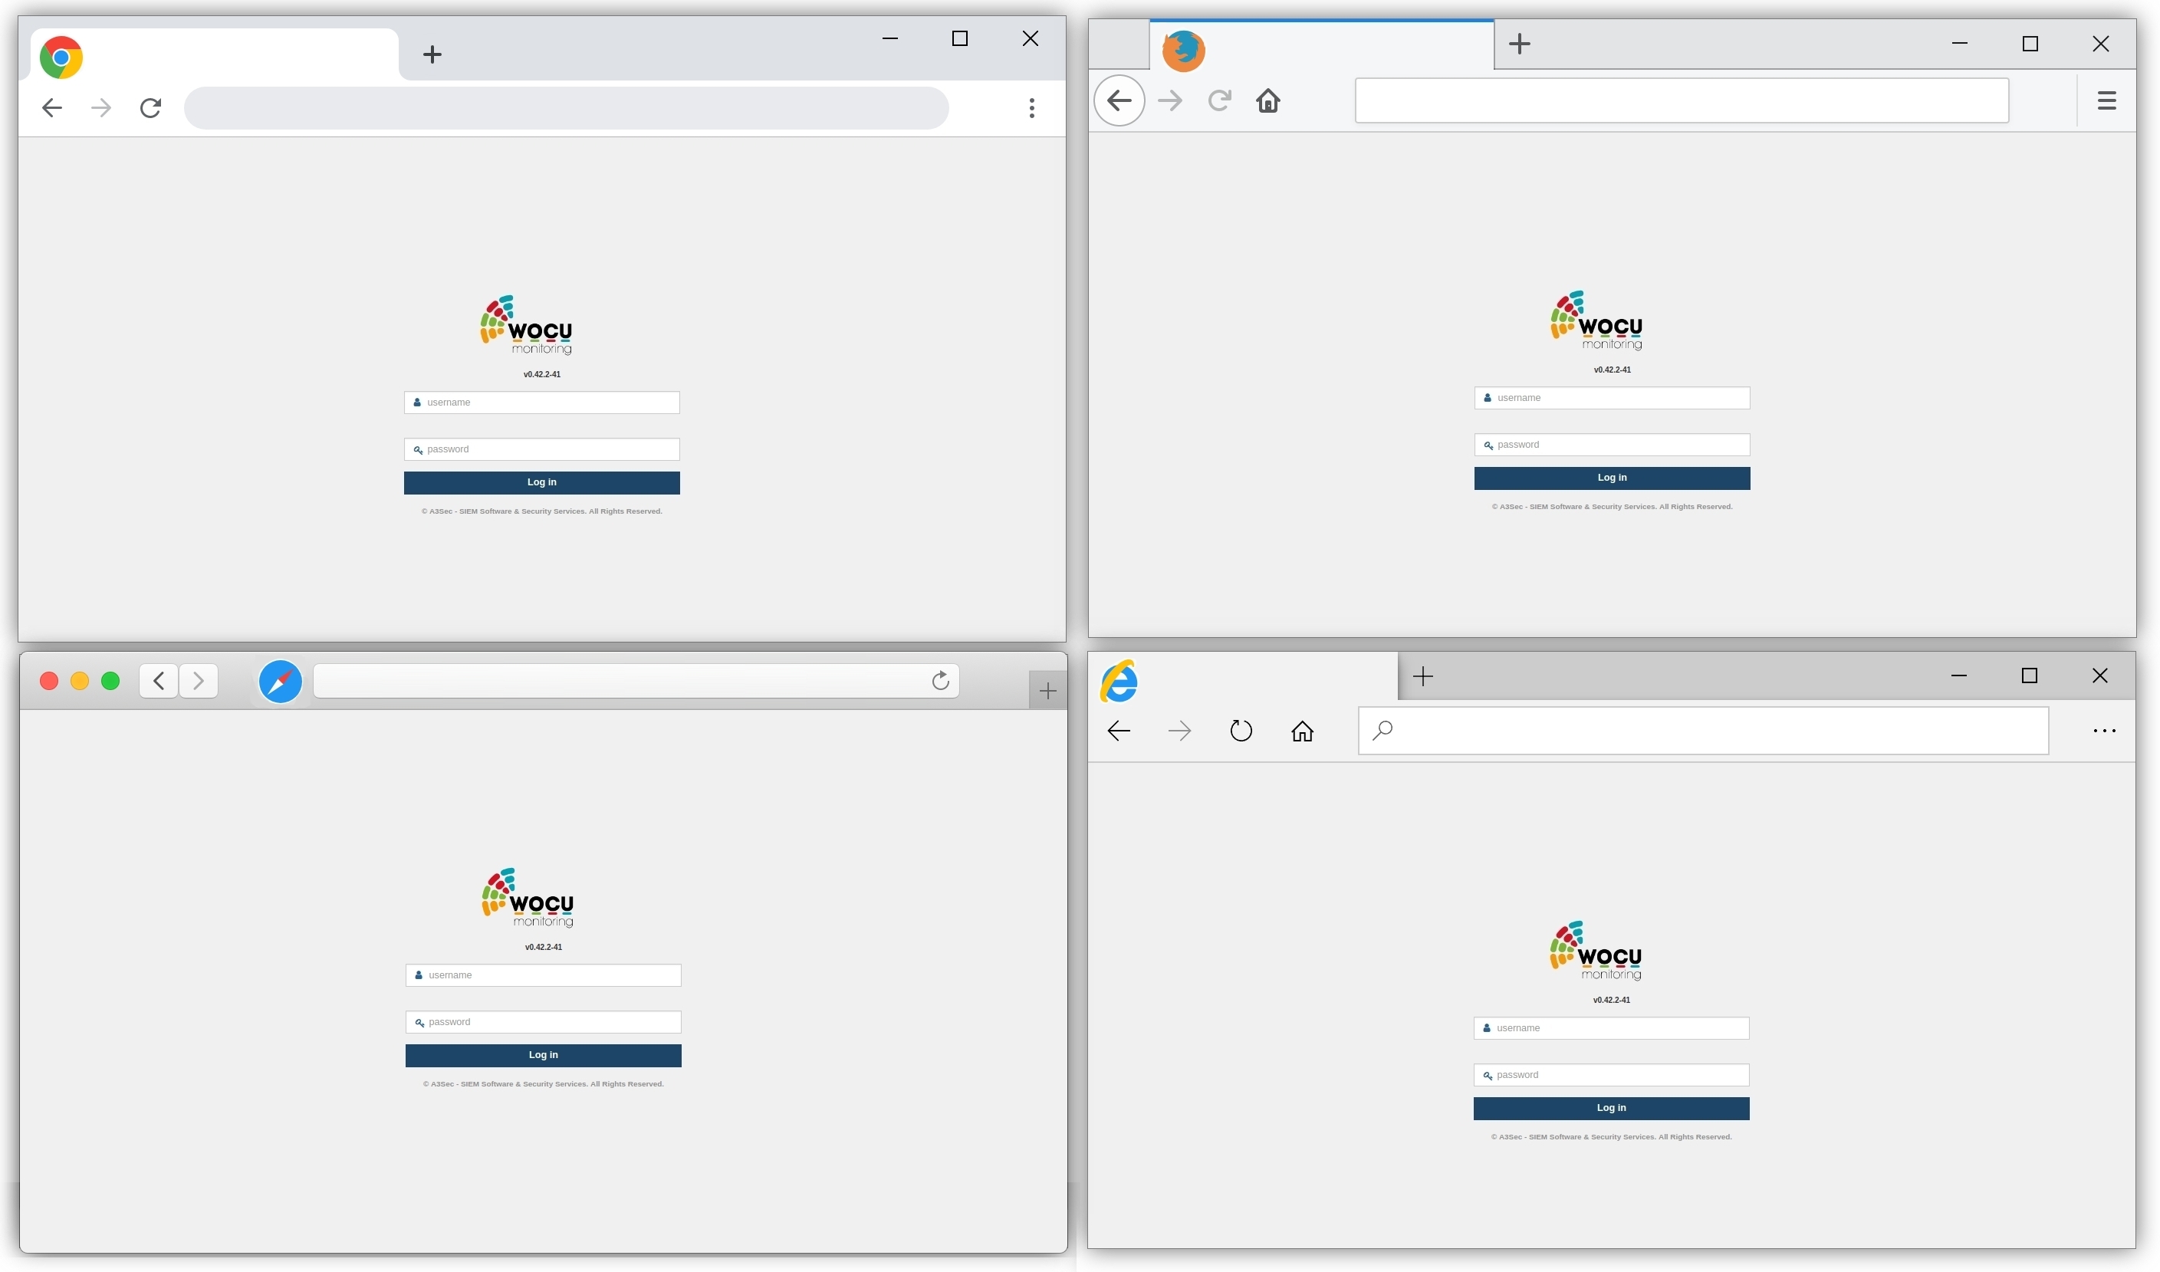
Task: Reload the page using Safari's refresh arrow
Action: click(x=940, y=681)
